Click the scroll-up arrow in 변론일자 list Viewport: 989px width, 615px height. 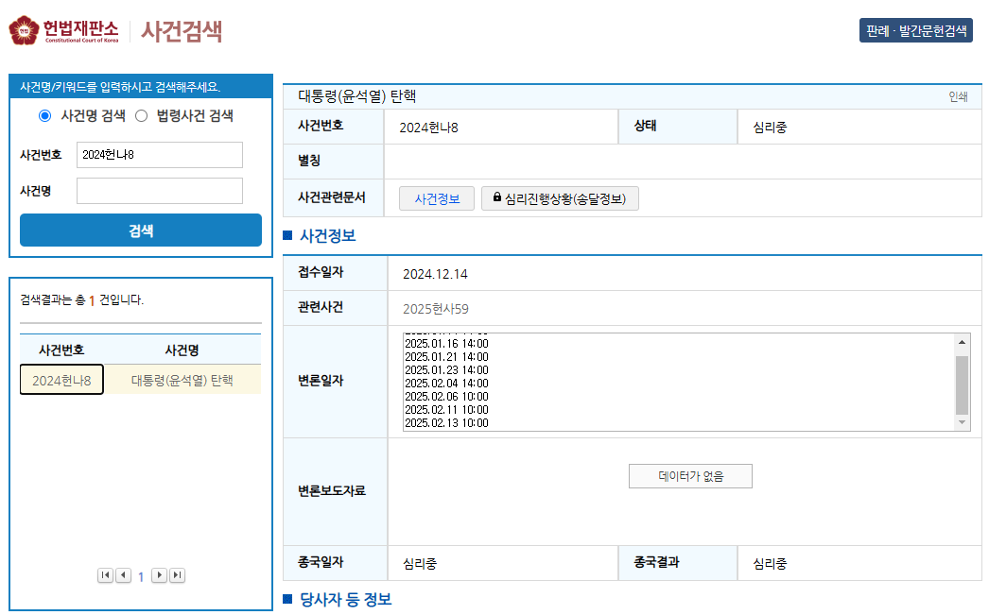click(962, 340)
